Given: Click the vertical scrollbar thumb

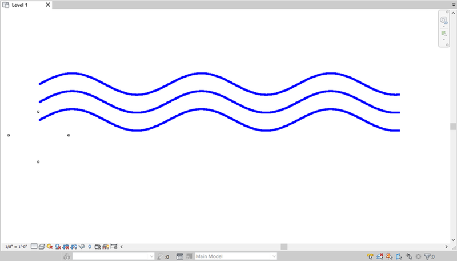Looking at the screenshot, I should 453,127.
